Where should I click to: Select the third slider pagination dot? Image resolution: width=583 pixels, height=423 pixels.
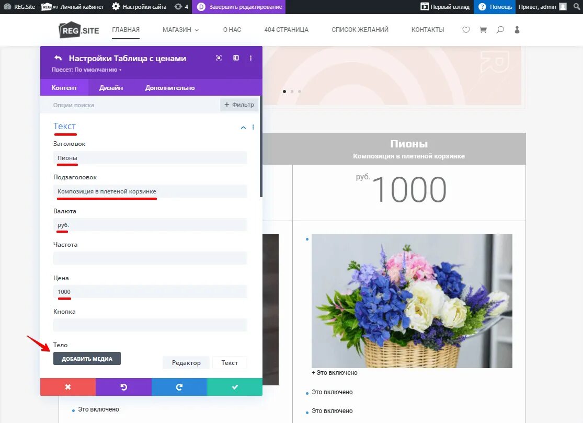point(300,92)
